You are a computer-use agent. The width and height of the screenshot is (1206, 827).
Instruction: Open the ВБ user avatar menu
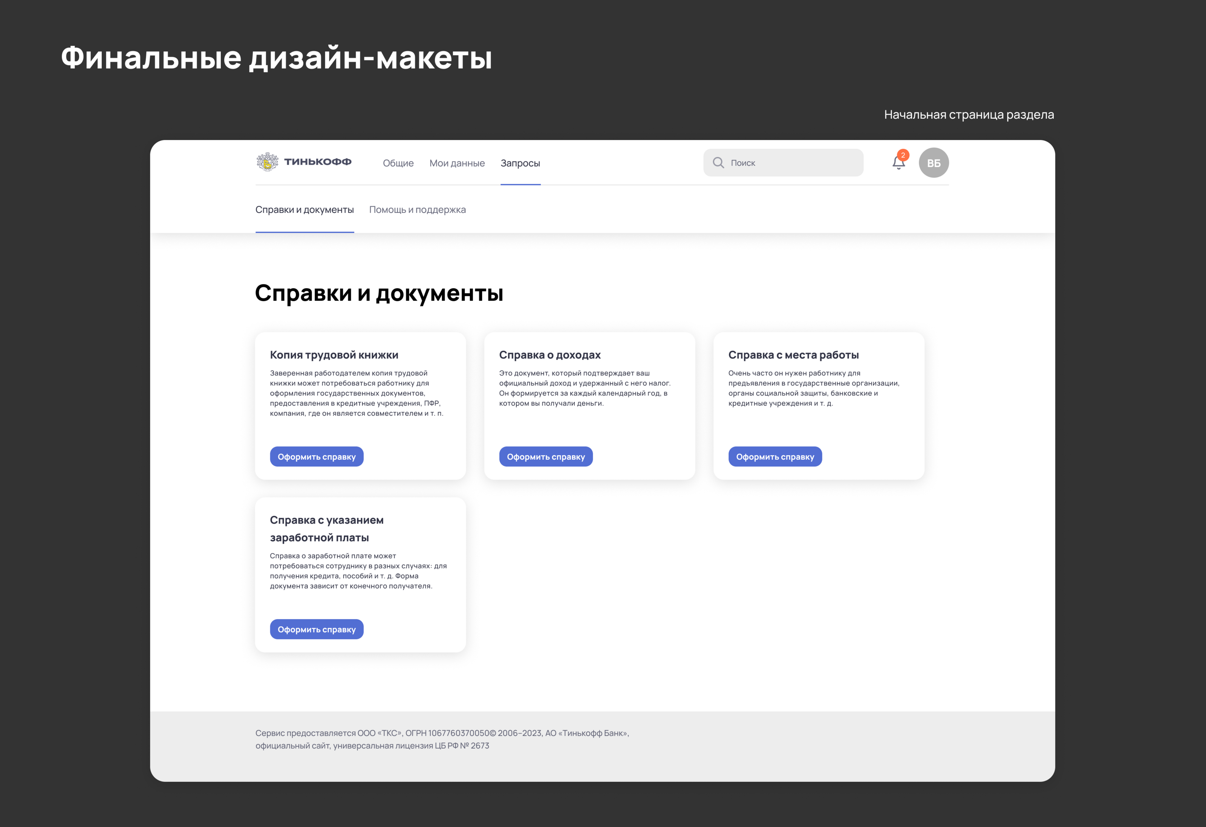coord(933,163)
